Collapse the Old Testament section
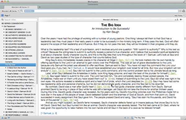 click(2, 26)
